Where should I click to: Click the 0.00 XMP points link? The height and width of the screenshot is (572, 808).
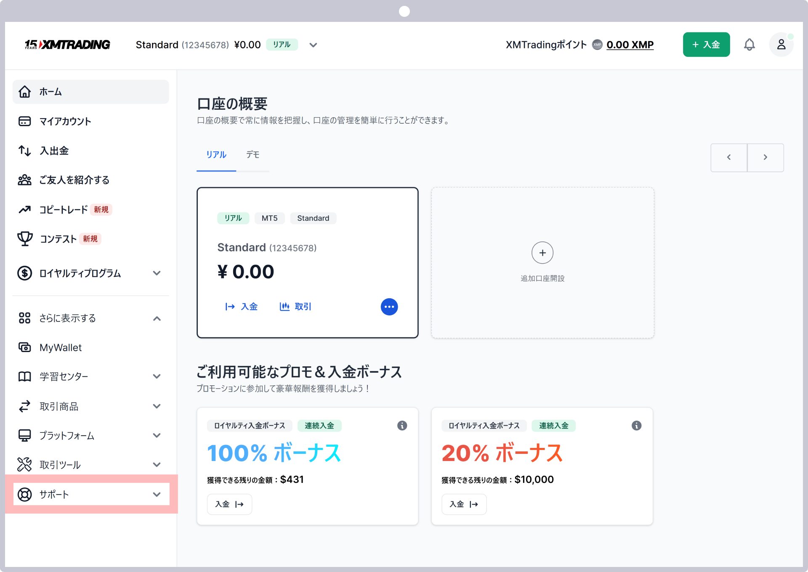pyautogui.click(x=630, y=45)
